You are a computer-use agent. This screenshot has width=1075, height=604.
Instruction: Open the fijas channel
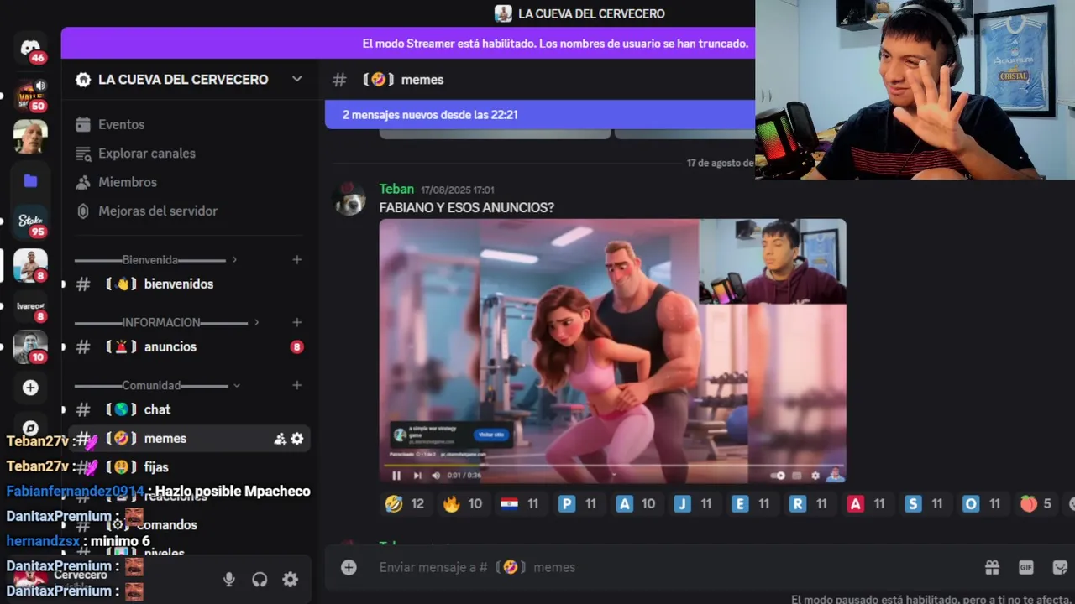(x=190, y=467)
